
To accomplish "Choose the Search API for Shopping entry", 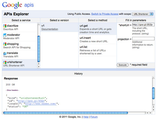I will 17,47.
